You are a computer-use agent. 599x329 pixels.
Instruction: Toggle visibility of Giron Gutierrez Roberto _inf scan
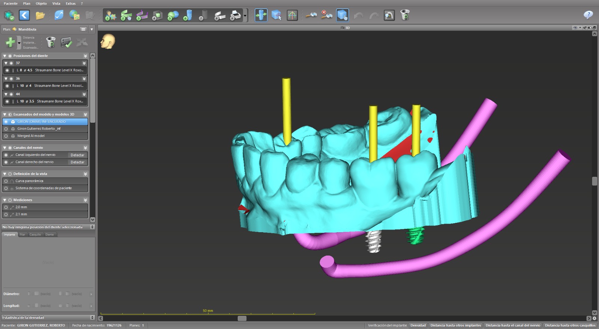click(6, 129)
